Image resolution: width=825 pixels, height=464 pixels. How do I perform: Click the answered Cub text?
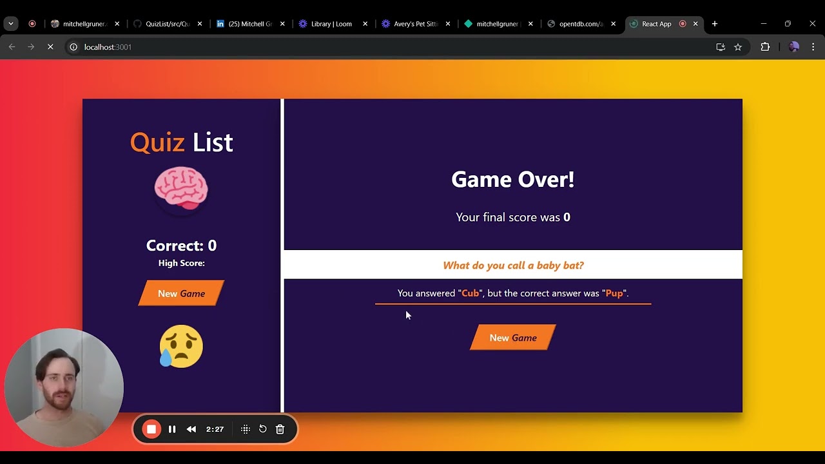(471, 293)
